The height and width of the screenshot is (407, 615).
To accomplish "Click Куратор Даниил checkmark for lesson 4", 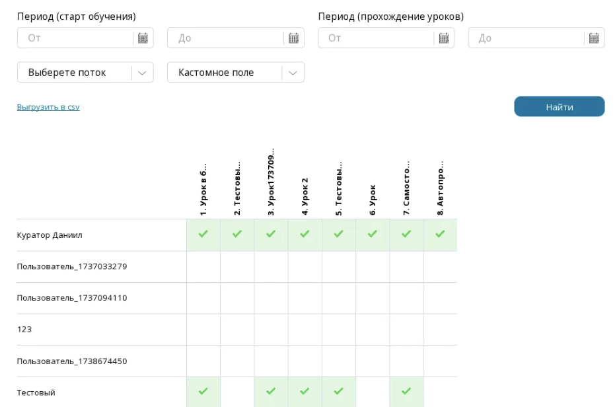I will pyautogui.click(x=305, y=234).
